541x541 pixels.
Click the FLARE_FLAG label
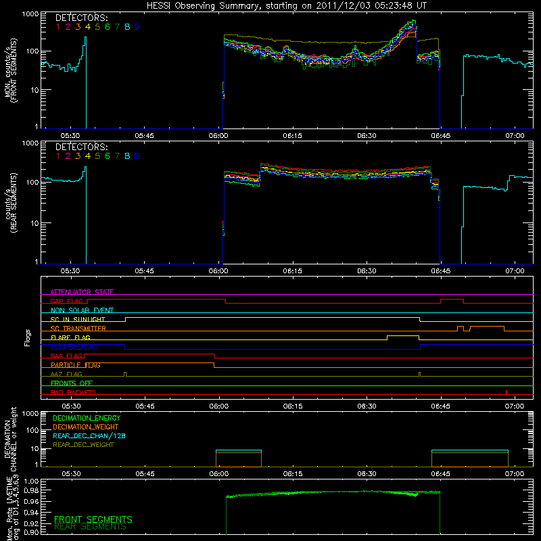[x=70, y=337]
